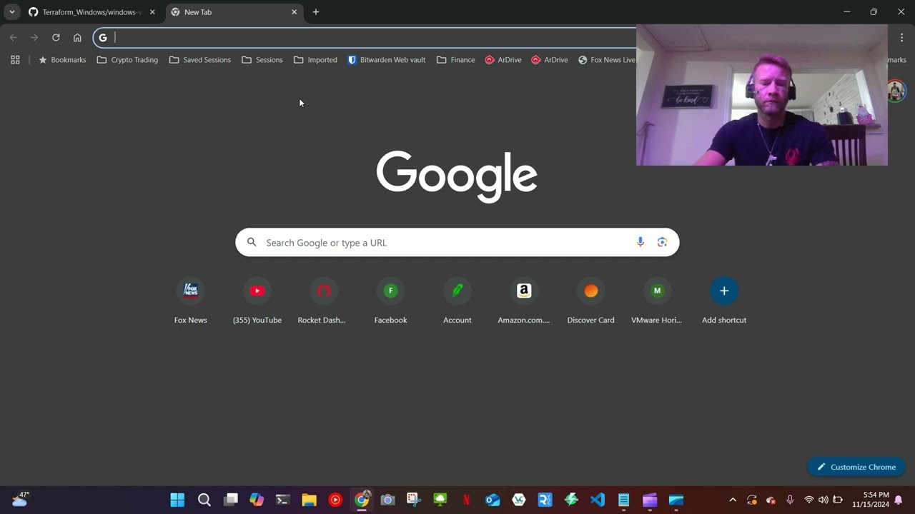Open the Chrome three-dot menu
915x514 pixels.
901,38
